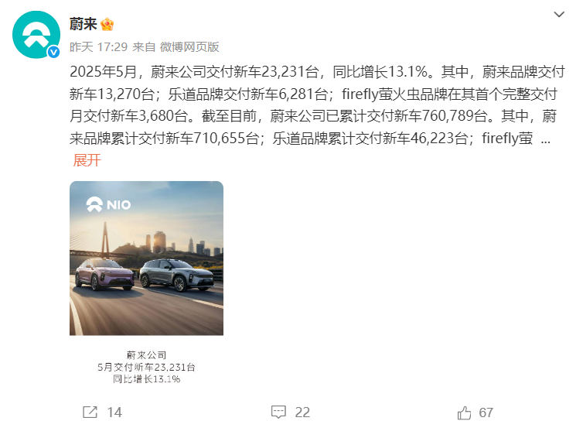Viewport: 576px width, 421px height.
Task: Click the grey SUV in the photo
Action: [x=176, y=275]
